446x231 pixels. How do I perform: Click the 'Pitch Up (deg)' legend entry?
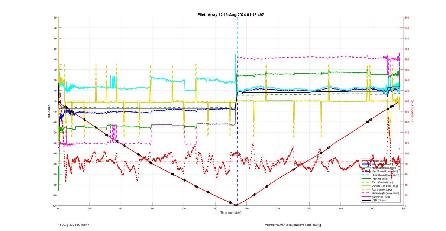(x=380, y=179)
